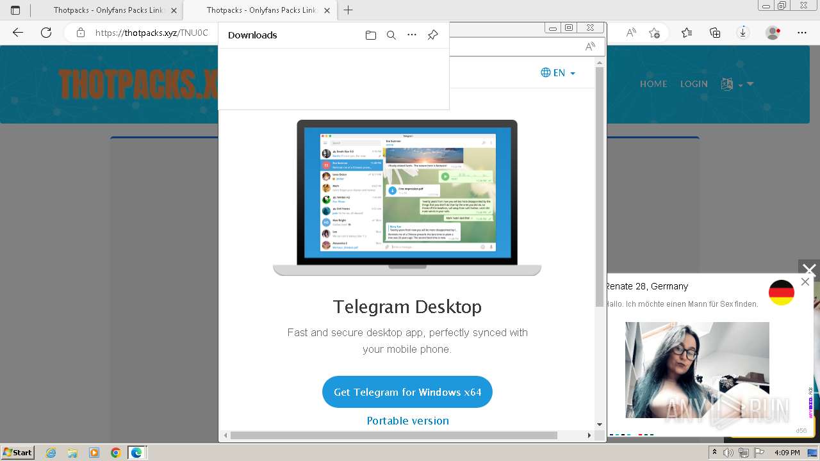Click the popup window read aloud icon
The height and width of the screenshot is (461, 820).
tap(590, 46)
